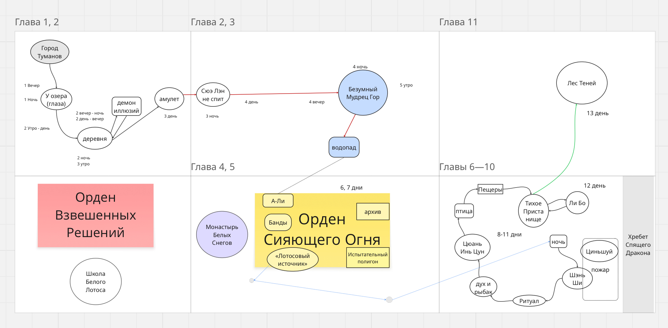Viewport: 668px width, 328px height.
Task: Click the "5 утро" label
Action: pos(406,85)
